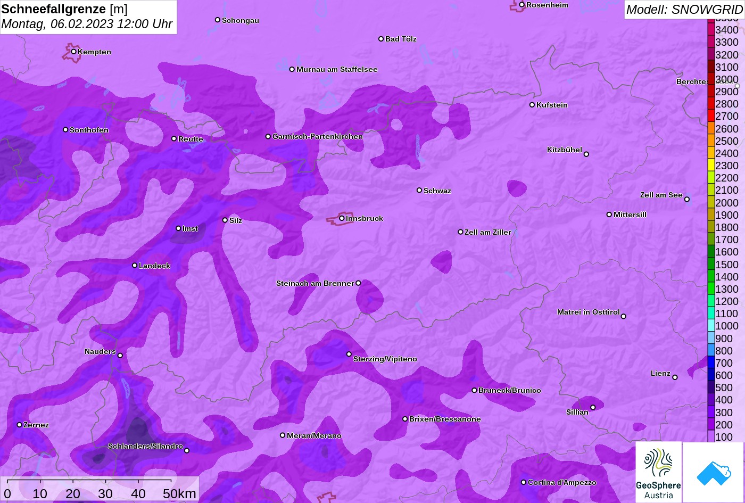The width and height of the screenshot is (745, 503).
Task: Select the Kufstein location marker dot
Action: [532, 105]
